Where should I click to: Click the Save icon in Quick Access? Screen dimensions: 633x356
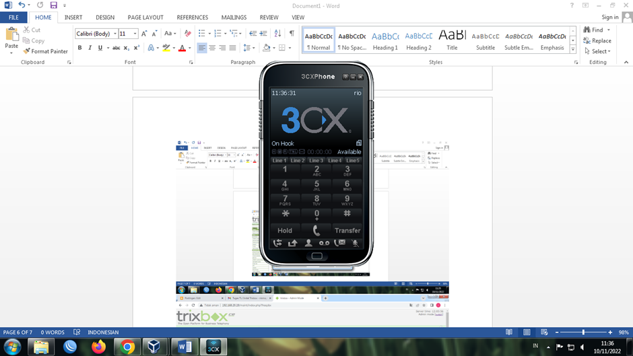(53, 5)
